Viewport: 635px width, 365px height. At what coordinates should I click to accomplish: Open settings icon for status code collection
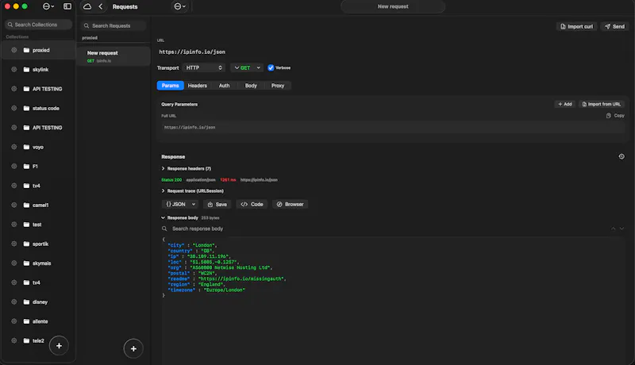(13, 108)
